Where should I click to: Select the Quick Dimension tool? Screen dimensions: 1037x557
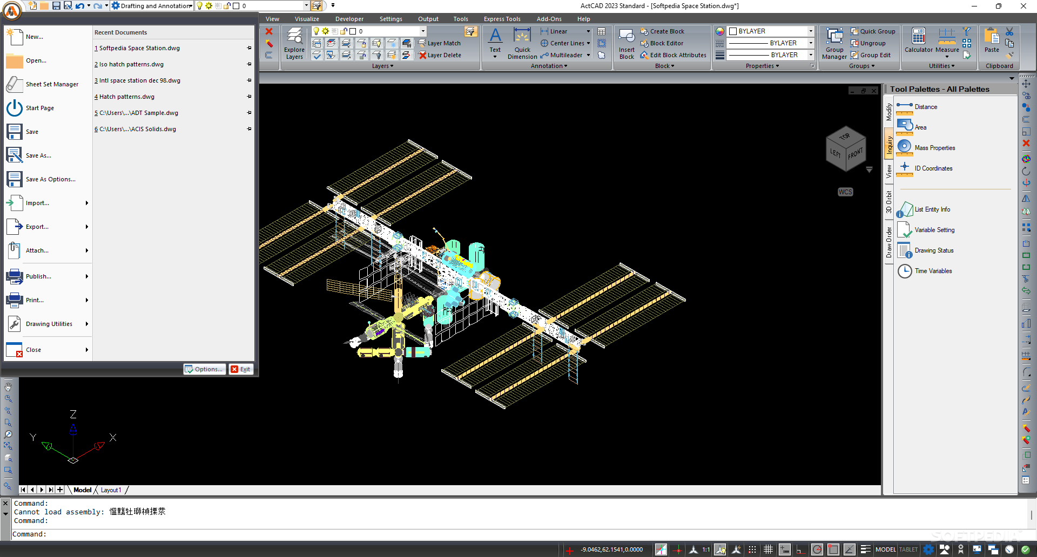[x=522, y=43]
